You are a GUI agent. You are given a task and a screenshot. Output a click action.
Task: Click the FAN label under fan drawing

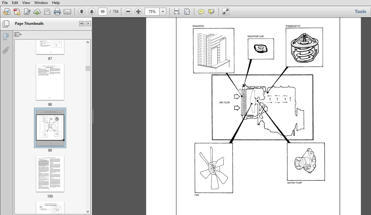[x=197, y=195]
